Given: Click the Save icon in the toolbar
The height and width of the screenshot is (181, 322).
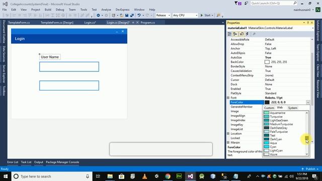Looking at the screenshot, I should 127,16.
